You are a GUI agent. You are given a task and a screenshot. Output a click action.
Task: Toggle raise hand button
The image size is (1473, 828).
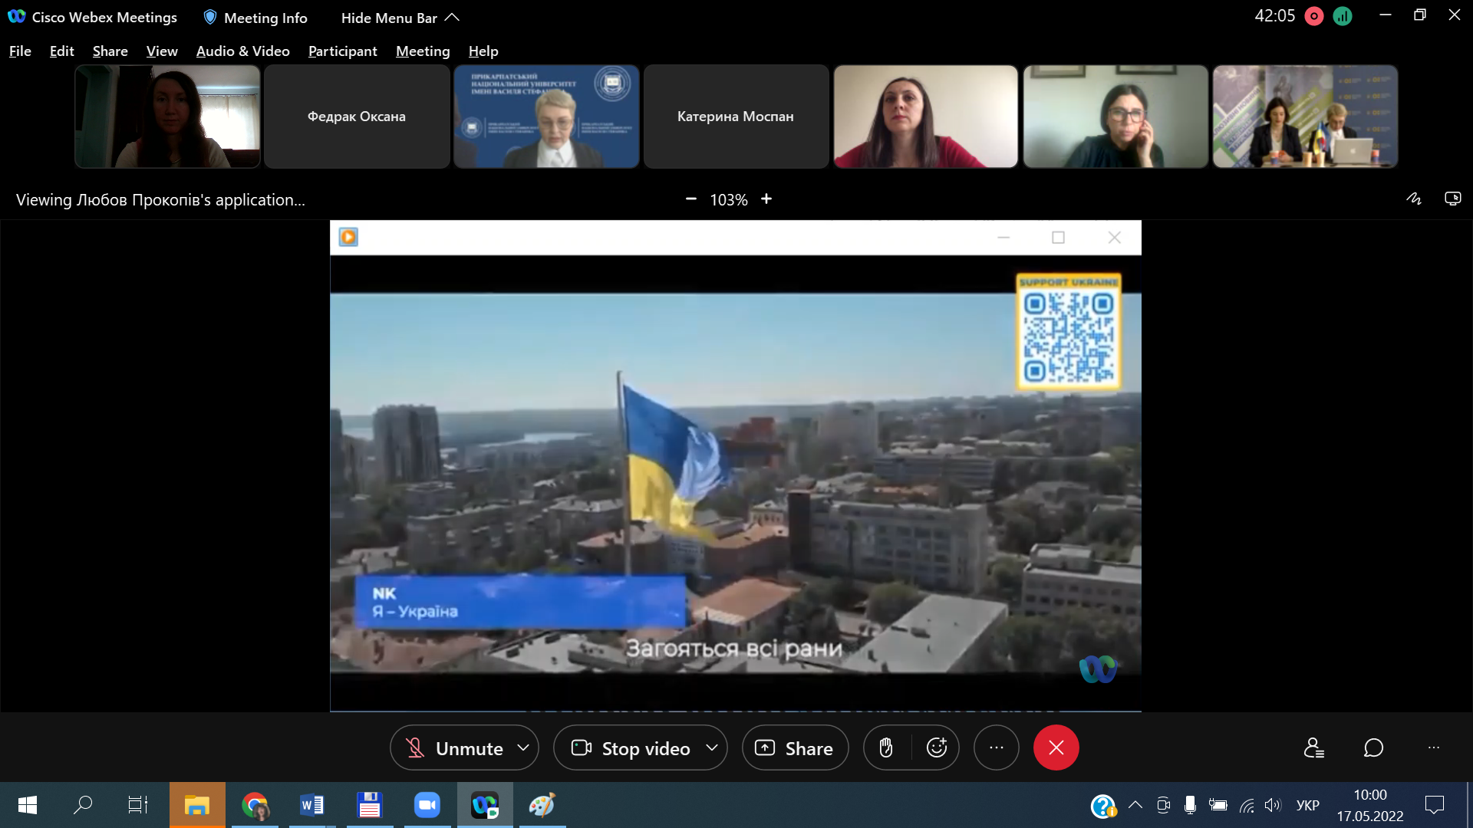click(886, 747)
